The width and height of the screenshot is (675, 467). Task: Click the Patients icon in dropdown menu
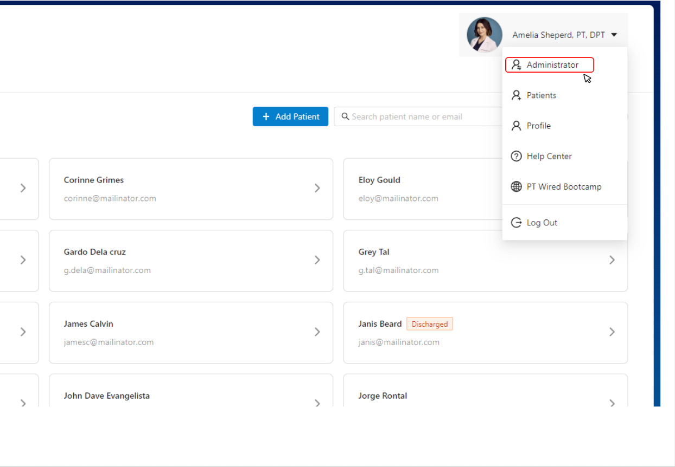[517, 95]
